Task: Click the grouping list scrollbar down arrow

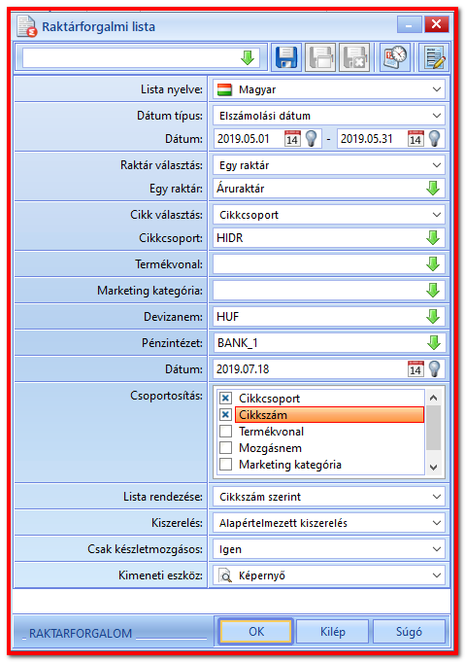Action: pyautogui.click(x=433, y=467)
